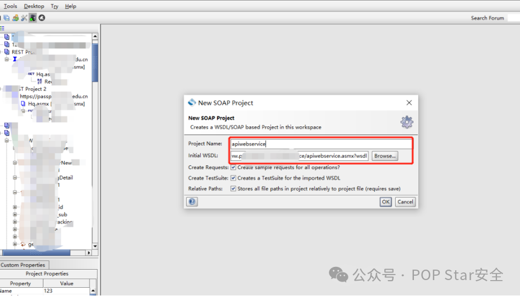Click the navigator tree scroll-up arrow
The width and height of the screenshot is (520, 296).
[95, 36]
